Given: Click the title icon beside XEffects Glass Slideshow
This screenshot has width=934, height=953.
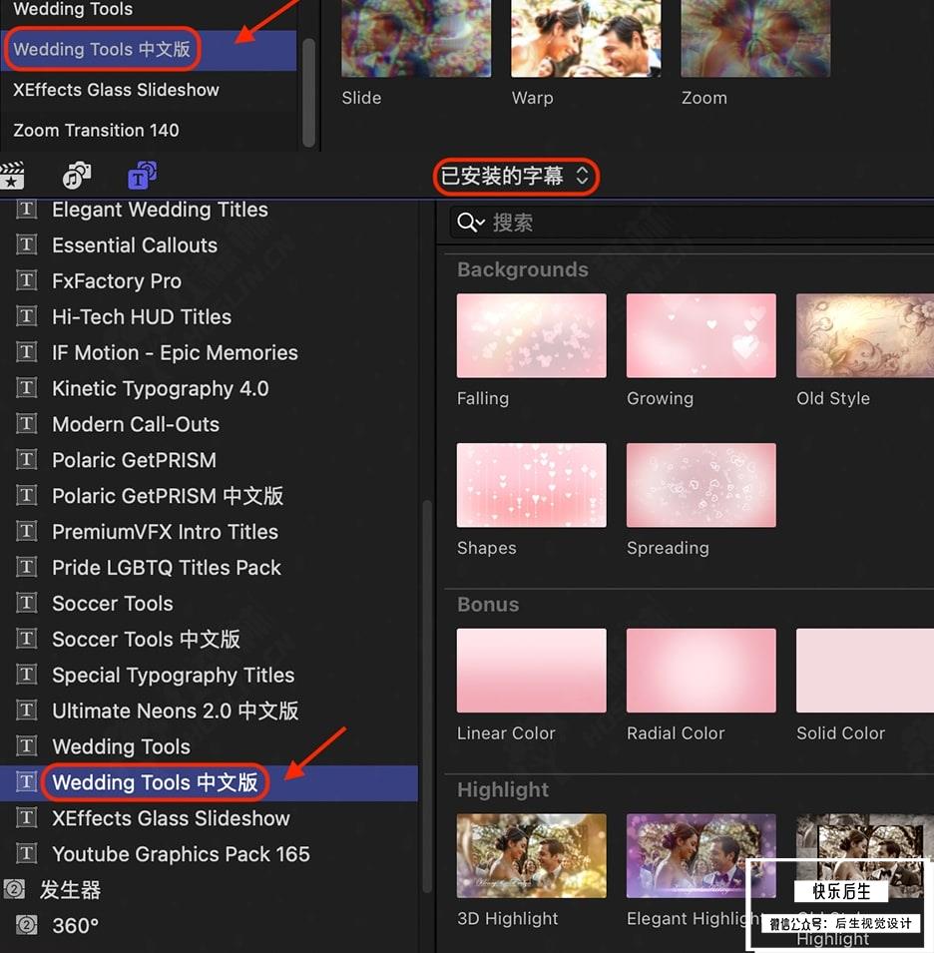Looking at the screenshot, I should pyautogui.click(x=26, y=818).
